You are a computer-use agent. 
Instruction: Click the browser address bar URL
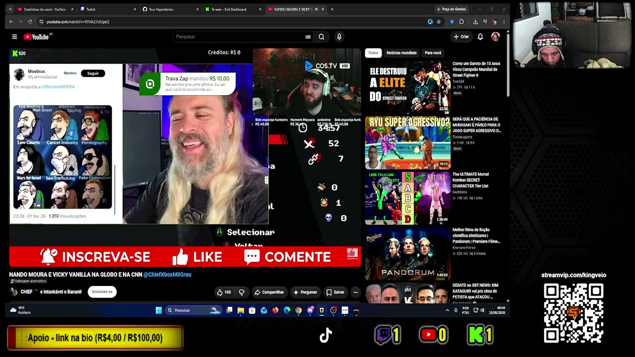tap(77, 22)
